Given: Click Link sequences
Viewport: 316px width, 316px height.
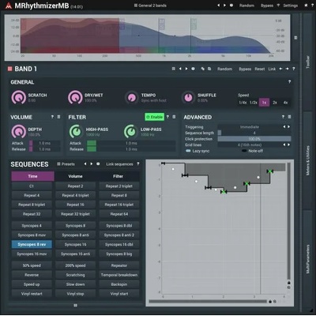Looking at the screenshot, I should click(119, 164).
